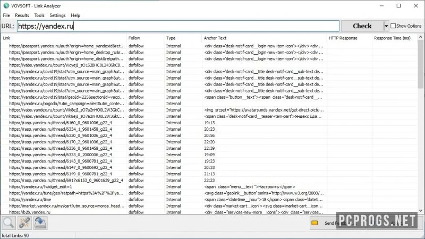
Task: Select the rasp.yandex.ru/thread/6149_0 link
Action: click(61, 174)
